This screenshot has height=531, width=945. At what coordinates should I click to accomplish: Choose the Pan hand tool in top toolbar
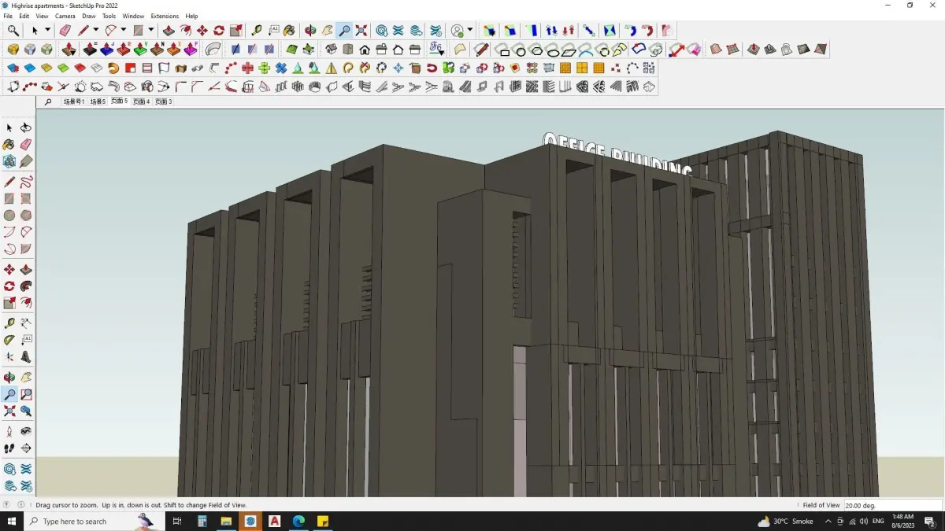(327, 31)
